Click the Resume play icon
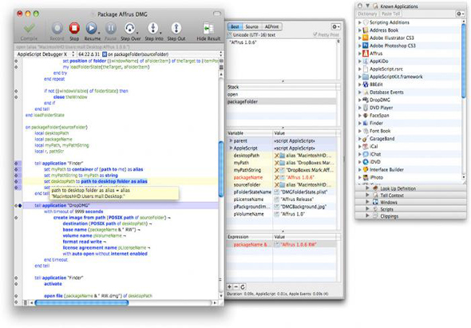 coord(91,28)
